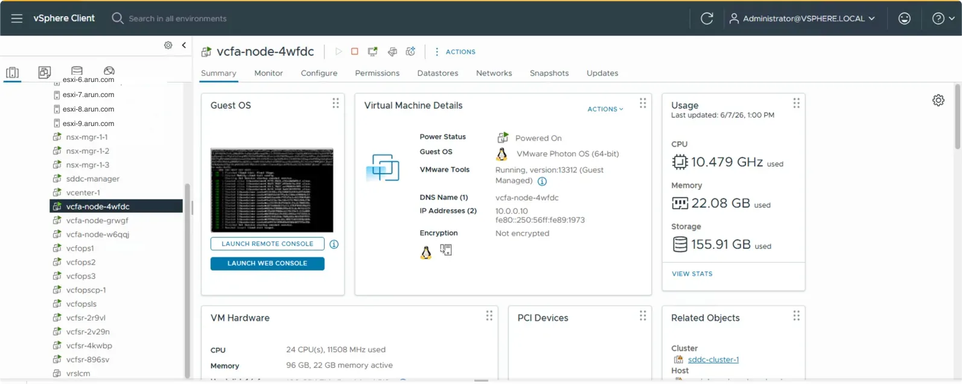
Task: Launch the console toolbar icon
Action: pos(373,52)
